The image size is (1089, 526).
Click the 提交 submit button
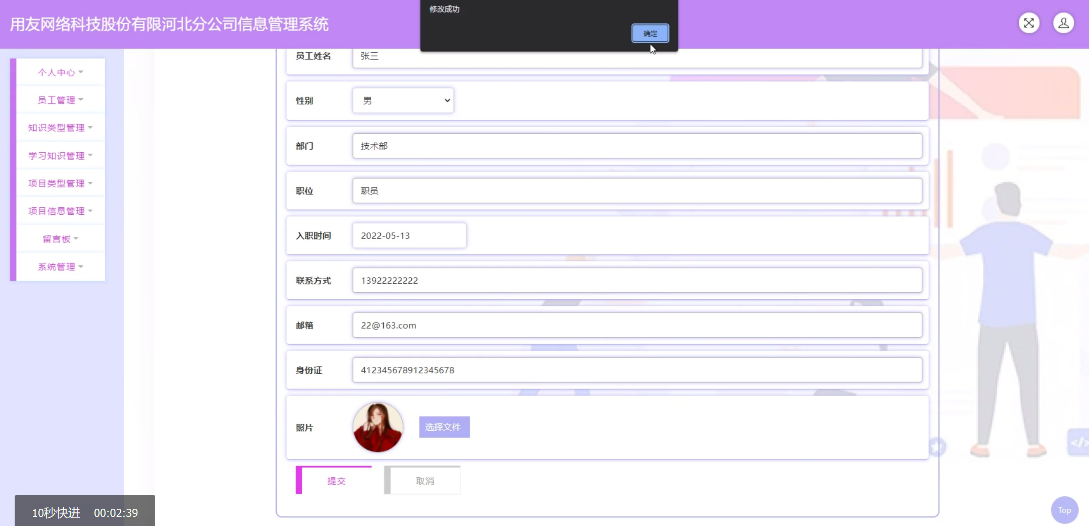[336, 481]
